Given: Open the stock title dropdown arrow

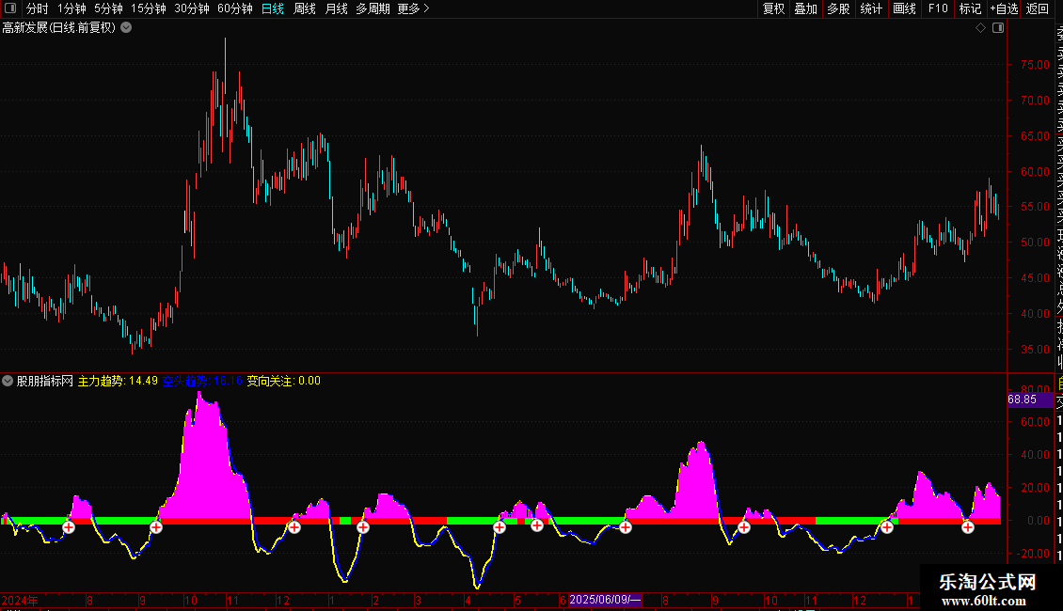Looking at the screenshot, I should click(x=126, y=28).
